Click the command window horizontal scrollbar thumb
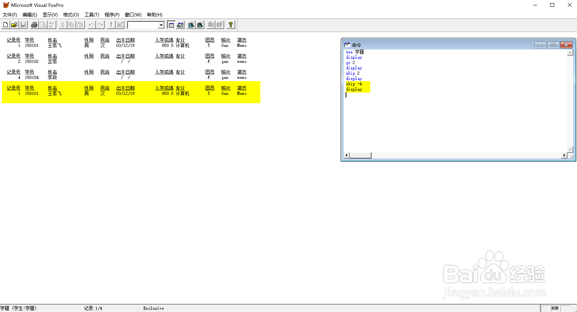Screen dimensions: 577x312 (x=360, y=155)
